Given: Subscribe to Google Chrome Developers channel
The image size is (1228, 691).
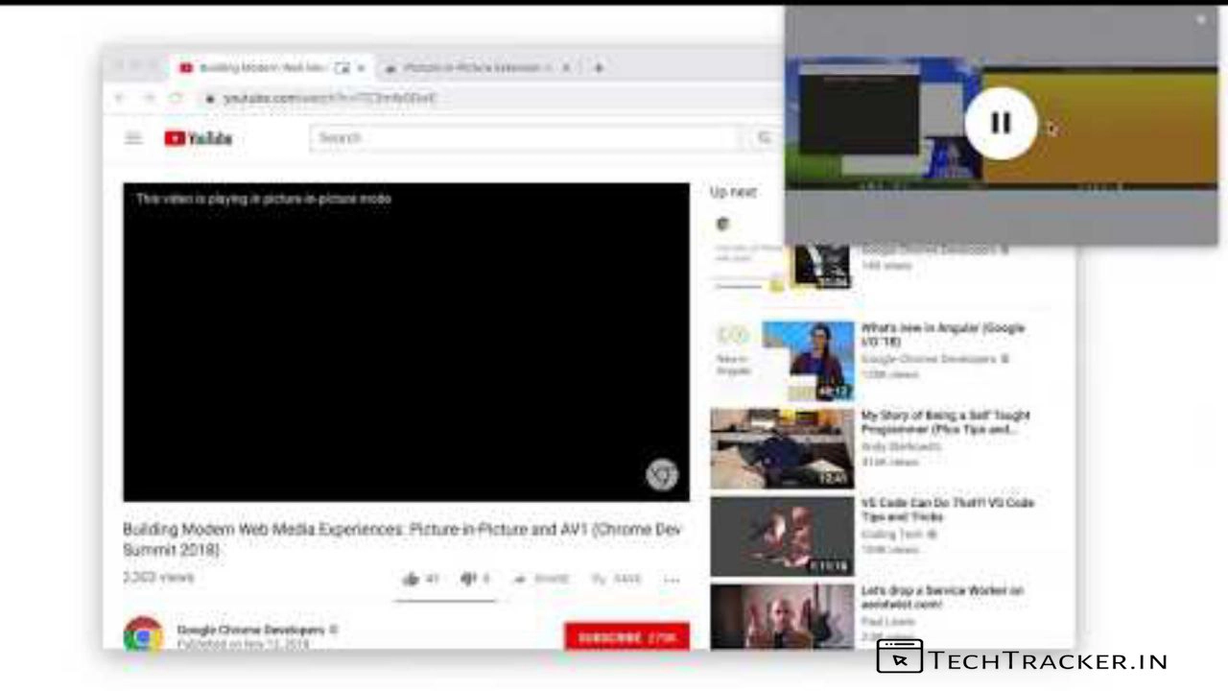Looking at the screenshot, I should (x=626, y=637).
